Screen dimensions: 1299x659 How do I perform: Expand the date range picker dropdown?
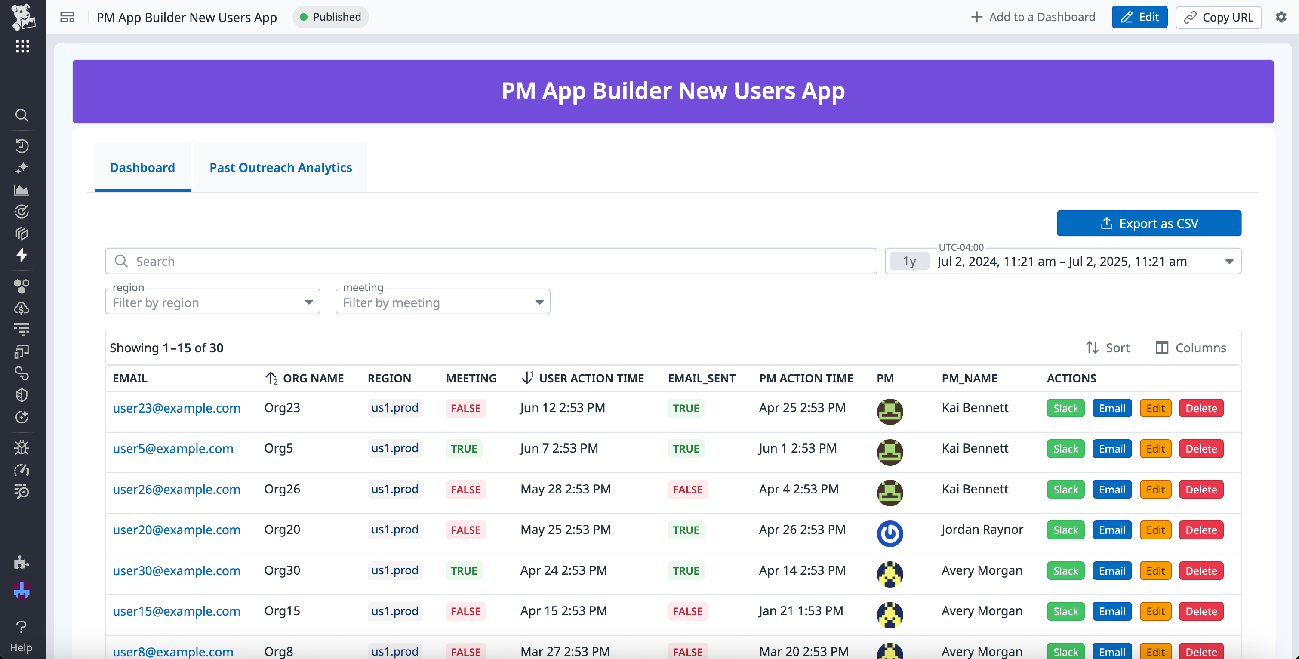[1229, 261]
